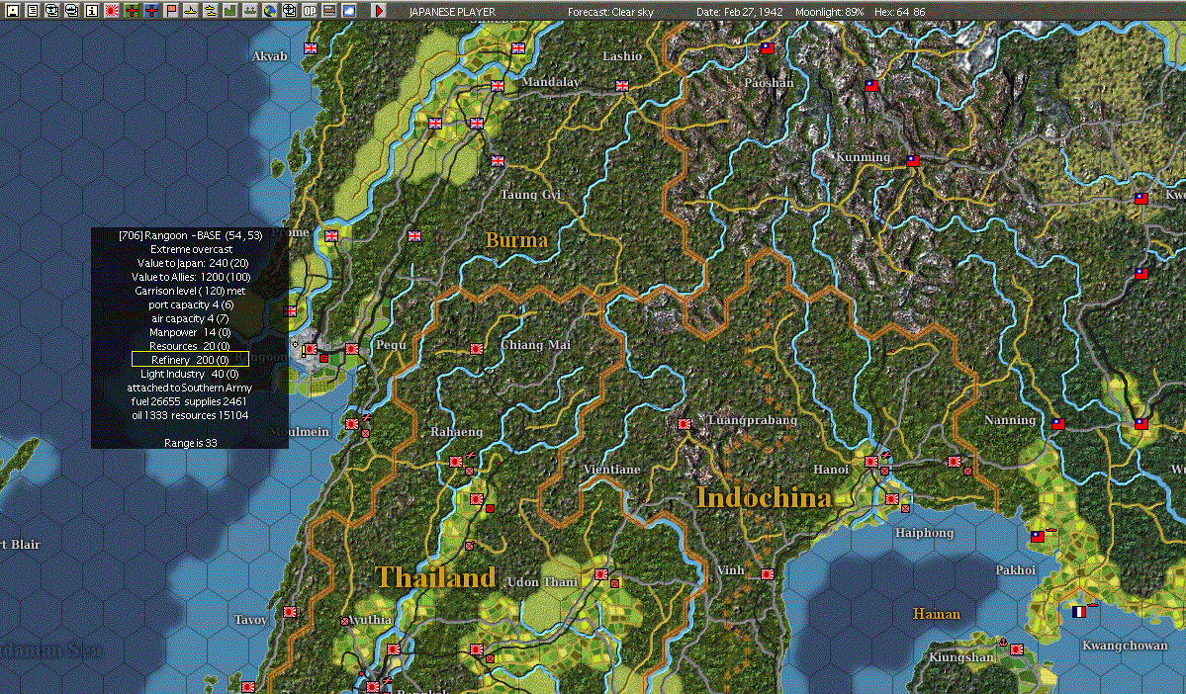Screen dimensions: 1186x694
Task: Select the Japanese flag at Haiphong
Action: 892,499
